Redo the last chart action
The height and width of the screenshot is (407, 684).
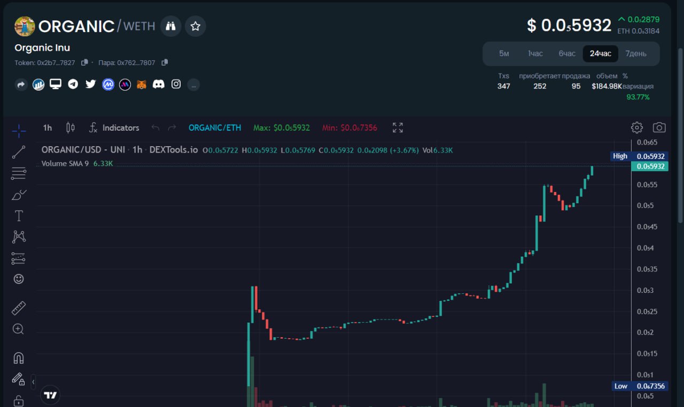(172, 127)
